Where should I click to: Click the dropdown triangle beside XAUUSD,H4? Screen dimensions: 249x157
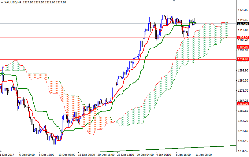point(2,2)
